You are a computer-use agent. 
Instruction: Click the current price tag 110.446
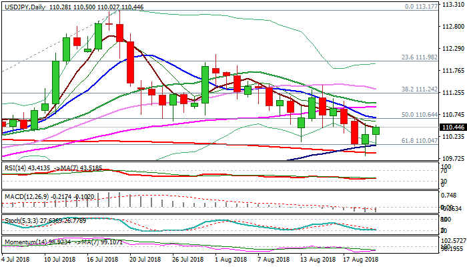(x=452, y=127)
